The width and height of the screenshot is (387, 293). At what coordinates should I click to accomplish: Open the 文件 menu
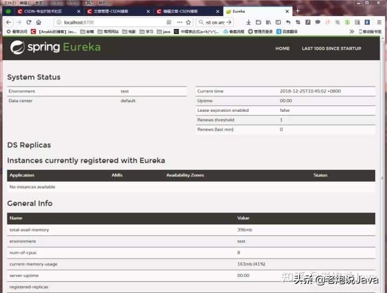pos(10,3)
